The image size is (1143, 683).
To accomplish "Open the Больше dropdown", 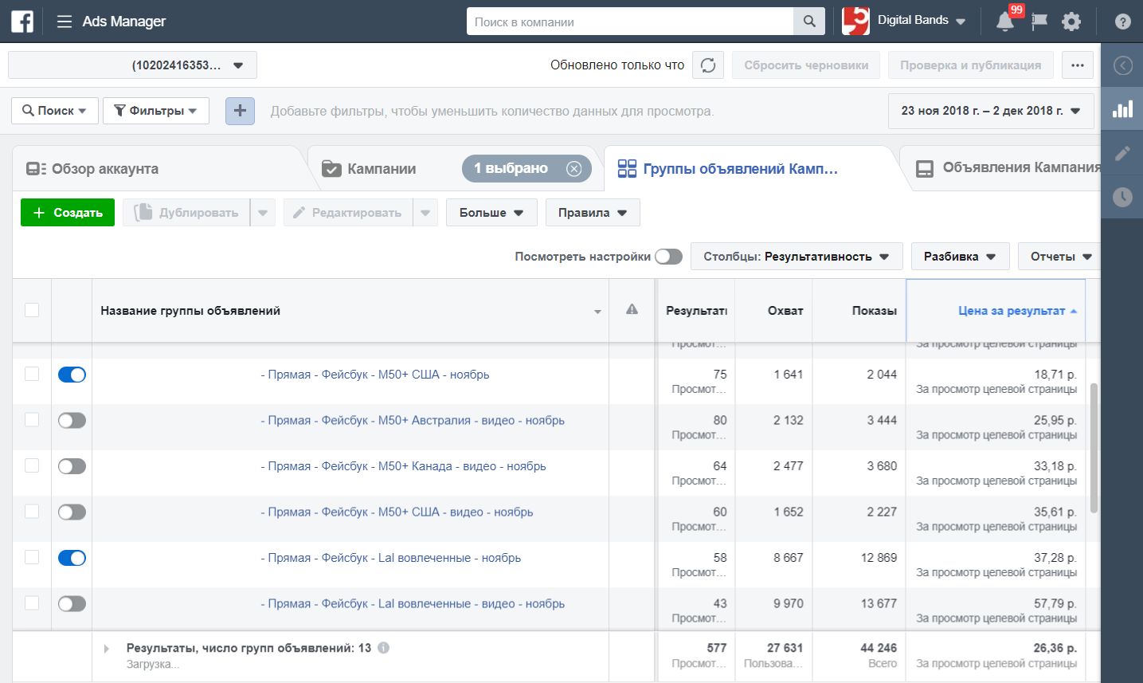I will pyautogui.click(x=491, y=213).
